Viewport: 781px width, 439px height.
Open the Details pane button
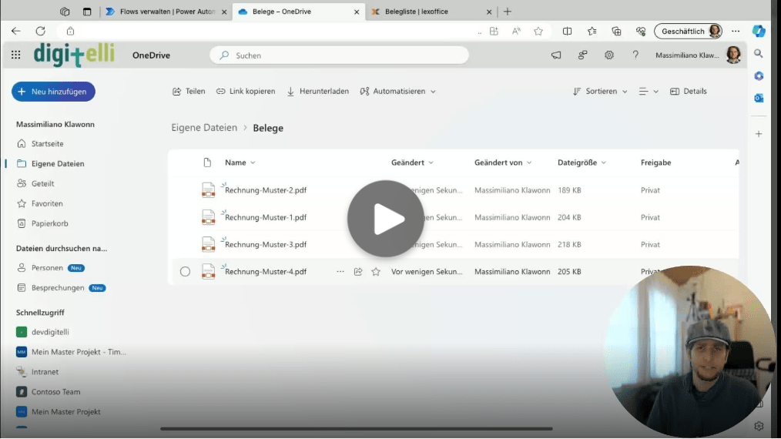tap(689, 91)
